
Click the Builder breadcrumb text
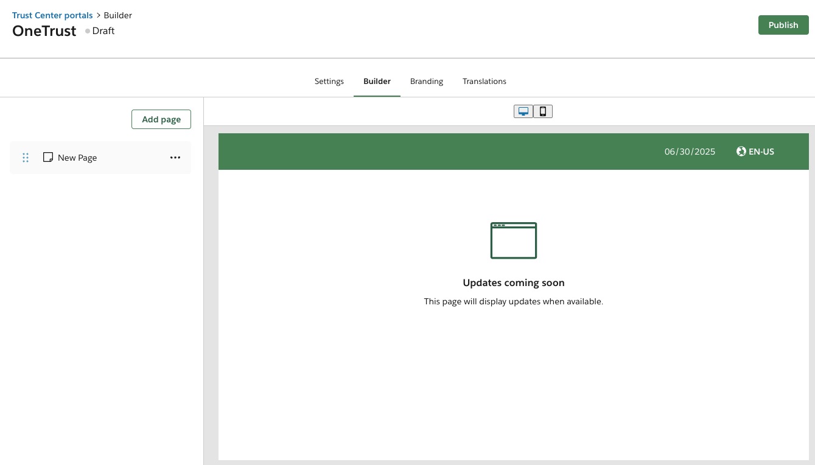tap(118, 15)
